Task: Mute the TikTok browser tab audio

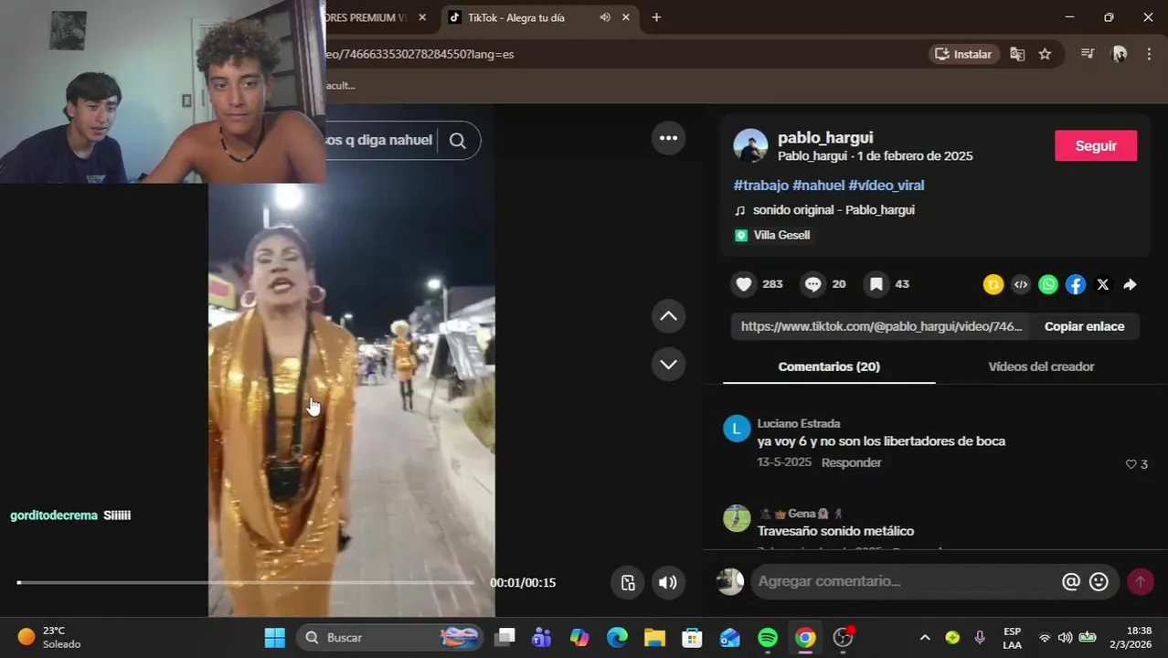Action: 605,17
